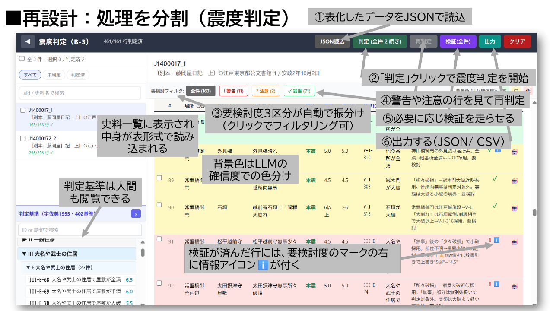553x311 pixels.
Task: Check the box for J14000172_2
Action: [x=23, y=139]
